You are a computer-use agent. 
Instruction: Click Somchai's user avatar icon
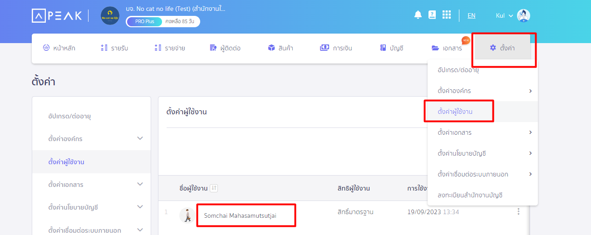pyautogui.click(x=187, y=215)
